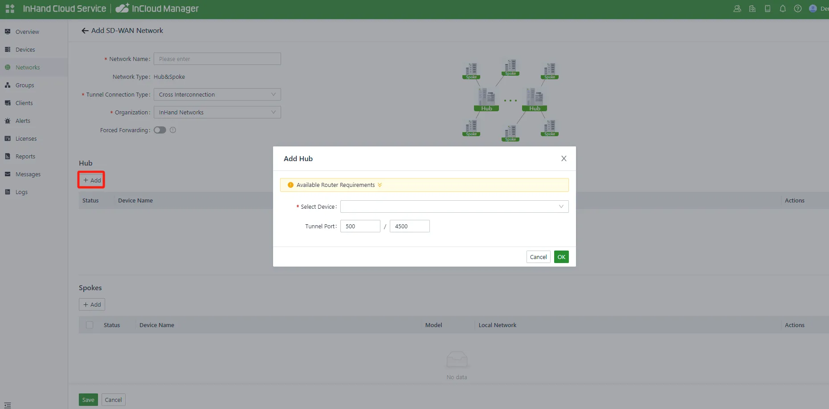Open the app switcher grid icon
Image resolution: width=829 pixels, height=409 pixels.
pos(10,8)
